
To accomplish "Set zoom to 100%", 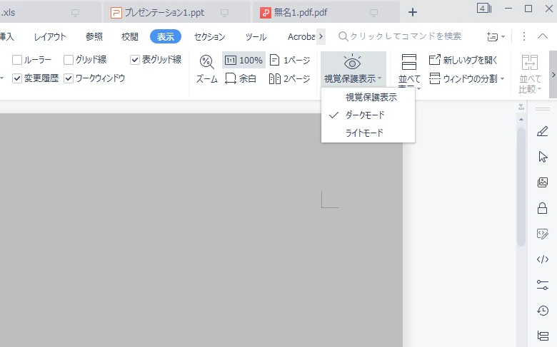I will click(244, 61).
